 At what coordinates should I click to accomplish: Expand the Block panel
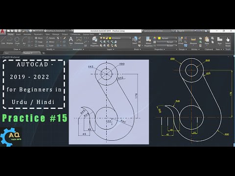pos(137,49)
